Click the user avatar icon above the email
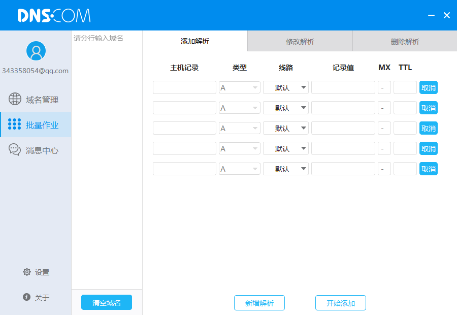Image resolution: width=457 pixels, height=315 pixels. (36, 51)
